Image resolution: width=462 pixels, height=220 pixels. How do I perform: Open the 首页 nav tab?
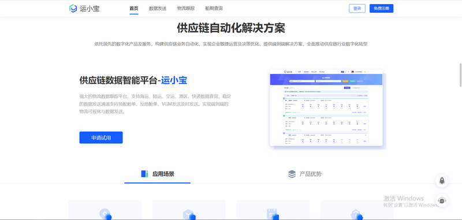tap(134, 9)
